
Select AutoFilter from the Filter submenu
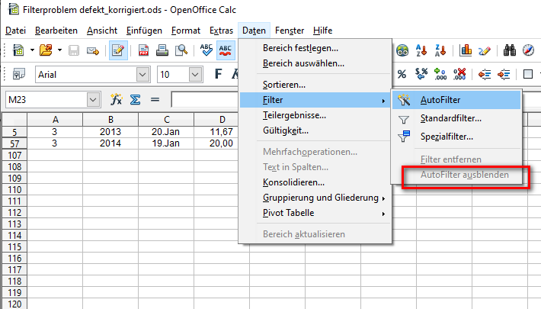(x=440, y=99)
